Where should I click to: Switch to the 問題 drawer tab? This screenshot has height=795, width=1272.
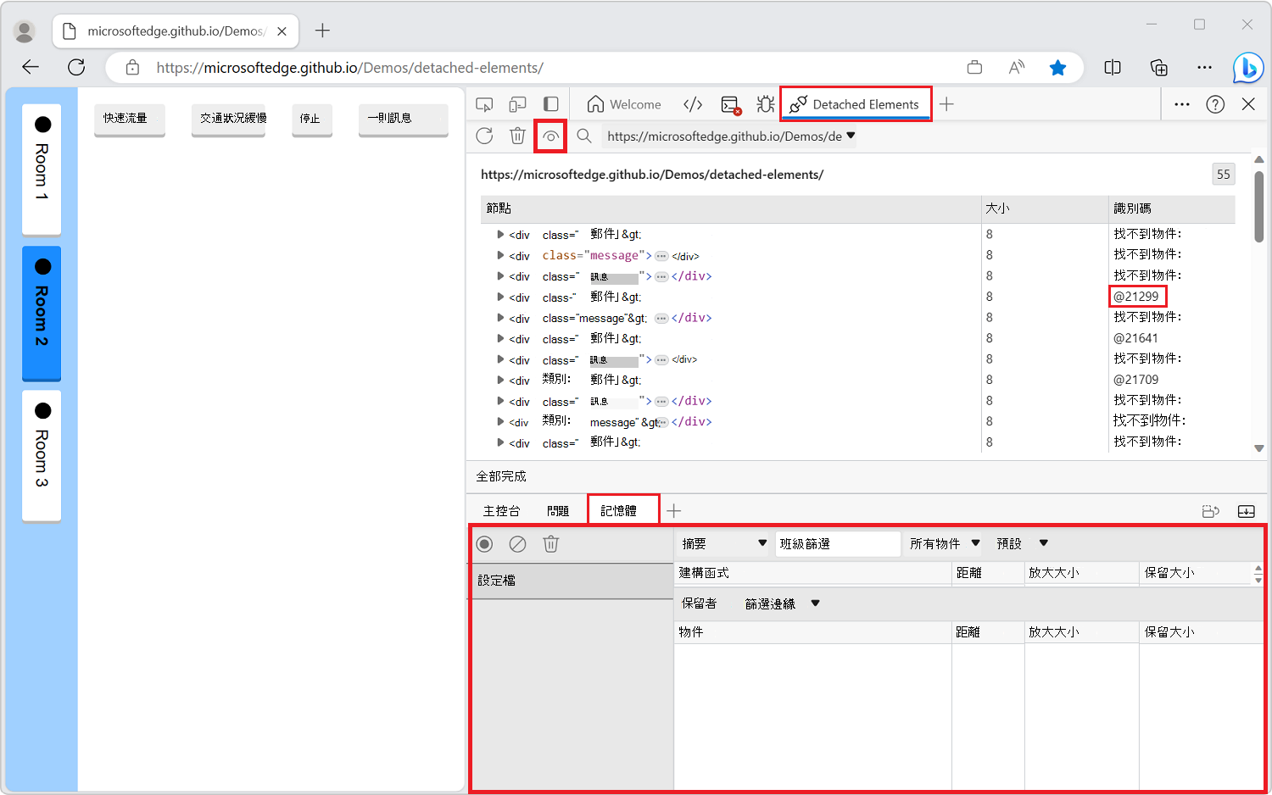coord(558,510)
